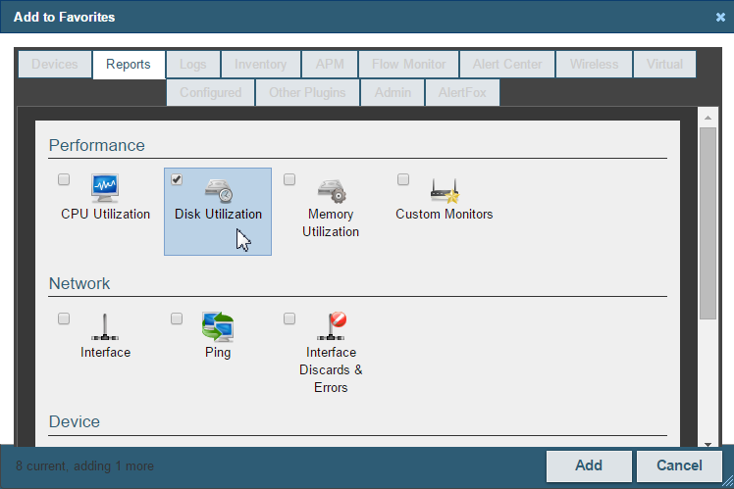Viewport: 734px width, 489px height.
Task: Click the Cancel button
Action: pyautogui.click(x=679, y=465)
